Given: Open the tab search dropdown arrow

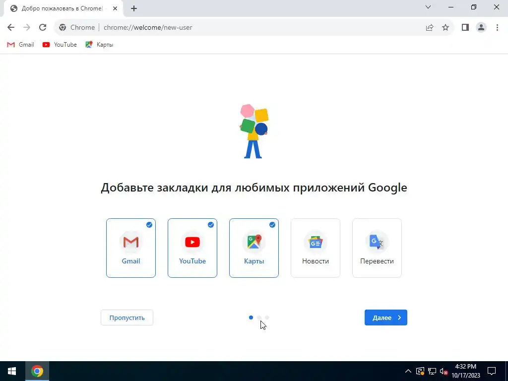Looking at the screenshot, I should coord(428,7).
